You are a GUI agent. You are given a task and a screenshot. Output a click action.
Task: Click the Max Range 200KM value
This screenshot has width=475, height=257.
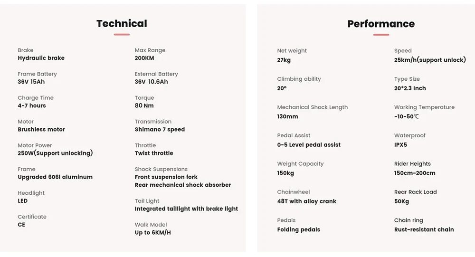point(144,58)
